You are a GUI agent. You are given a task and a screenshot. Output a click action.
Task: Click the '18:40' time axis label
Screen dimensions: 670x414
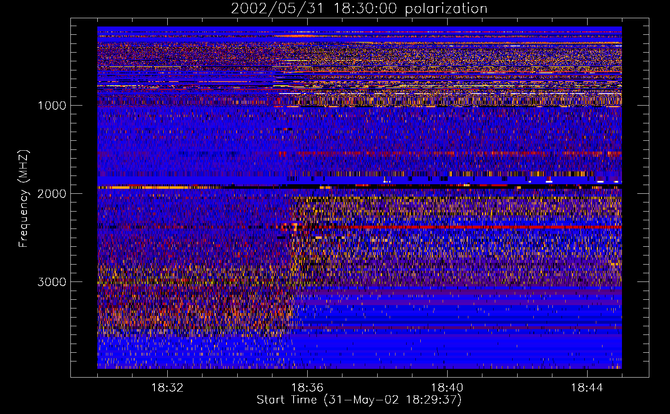447,388
